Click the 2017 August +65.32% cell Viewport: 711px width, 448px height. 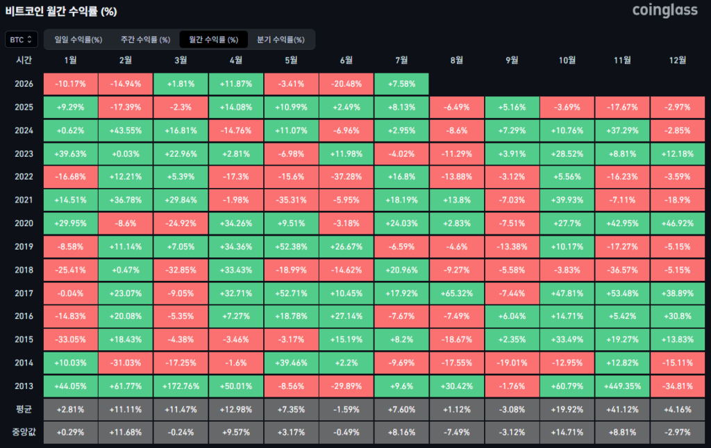click(457, 293)
